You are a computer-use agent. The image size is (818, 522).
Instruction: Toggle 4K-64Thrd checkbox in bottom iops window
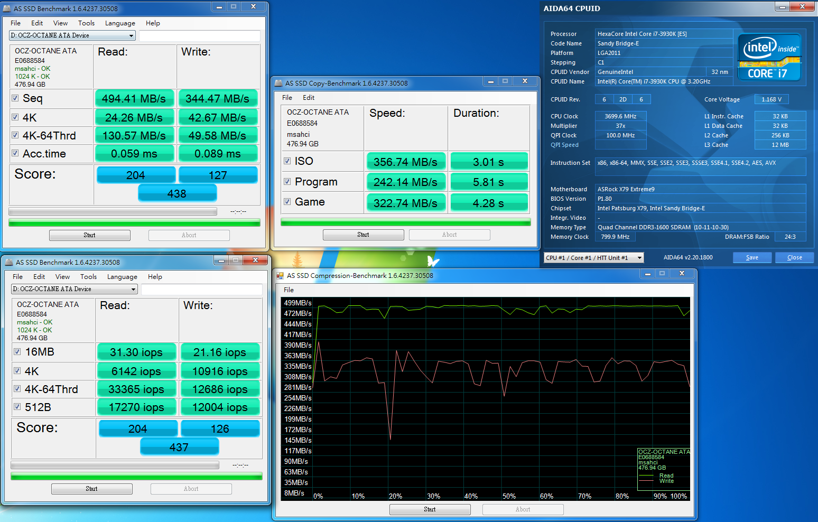pyautogui.click(x=17, y=389)
